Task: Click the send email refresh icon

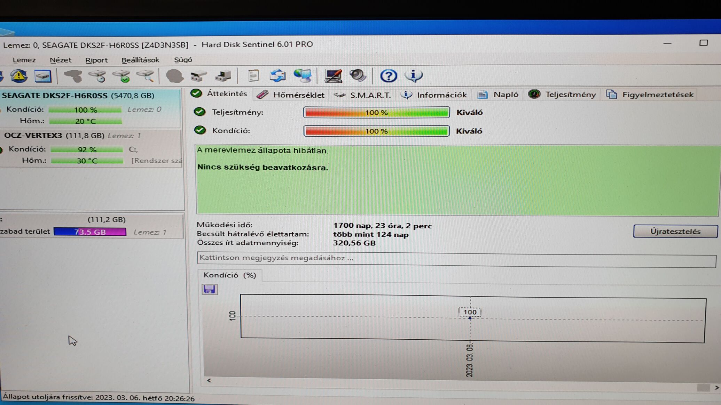Action: click(x=277, y=76)
